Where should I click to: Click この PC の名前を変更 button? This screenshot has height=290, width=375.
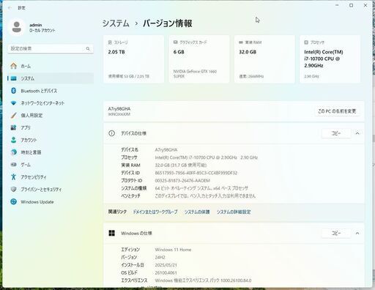click(337, 111)
